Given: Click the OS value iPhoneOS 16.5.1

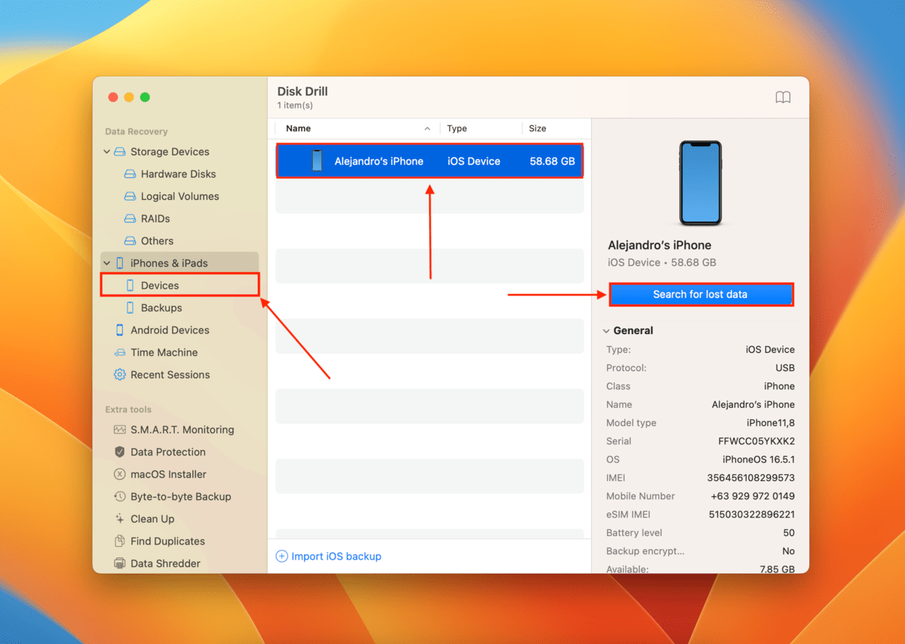Looking at the screenshot, I should (759, 459).
